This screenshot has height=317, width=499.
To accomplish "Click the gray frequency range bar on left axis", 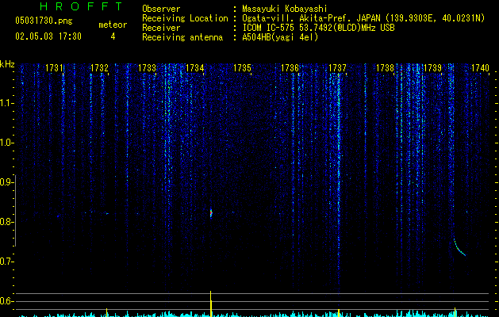I will 16,210.
